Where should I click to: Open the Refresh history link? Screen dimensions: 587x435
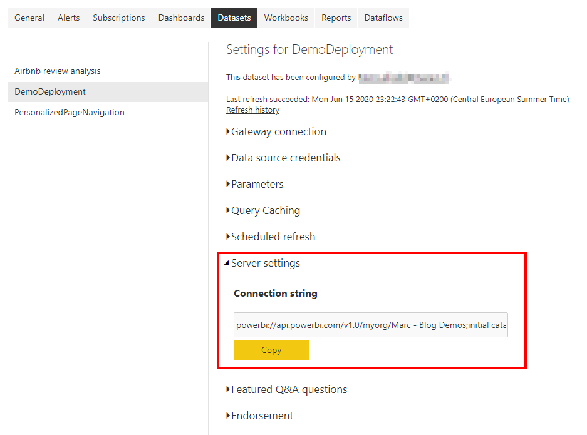click(252, 110)
